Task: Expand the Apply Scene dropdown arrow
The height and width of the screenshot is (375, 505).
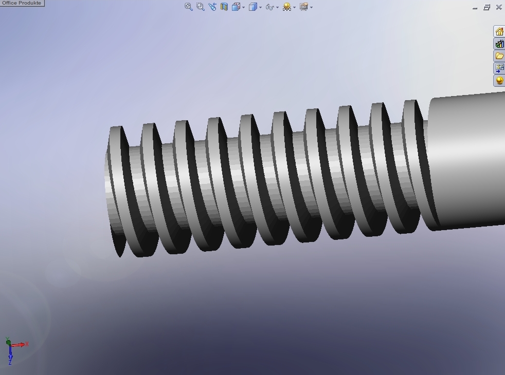Action: coord(294,7)
